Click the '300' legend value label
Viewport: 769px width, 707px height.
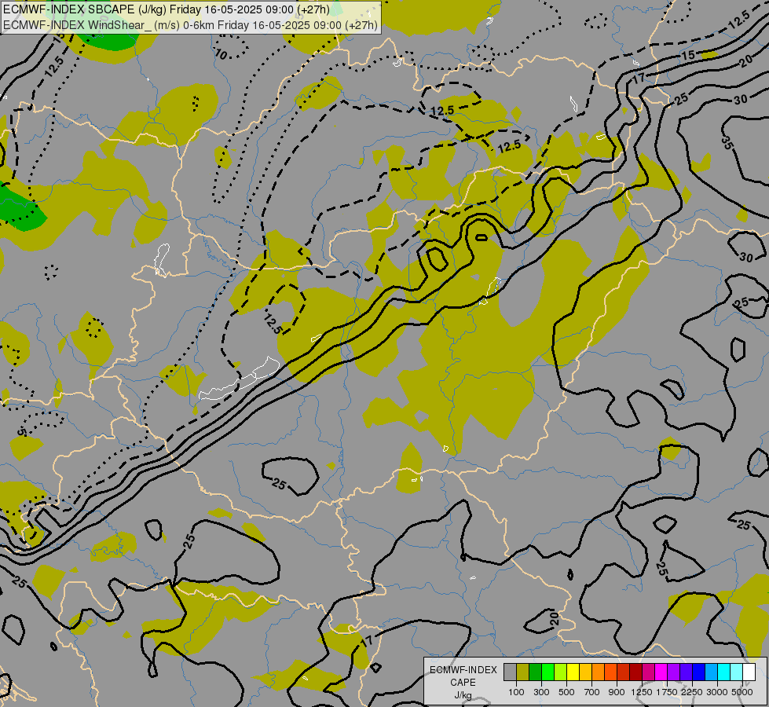541,692
